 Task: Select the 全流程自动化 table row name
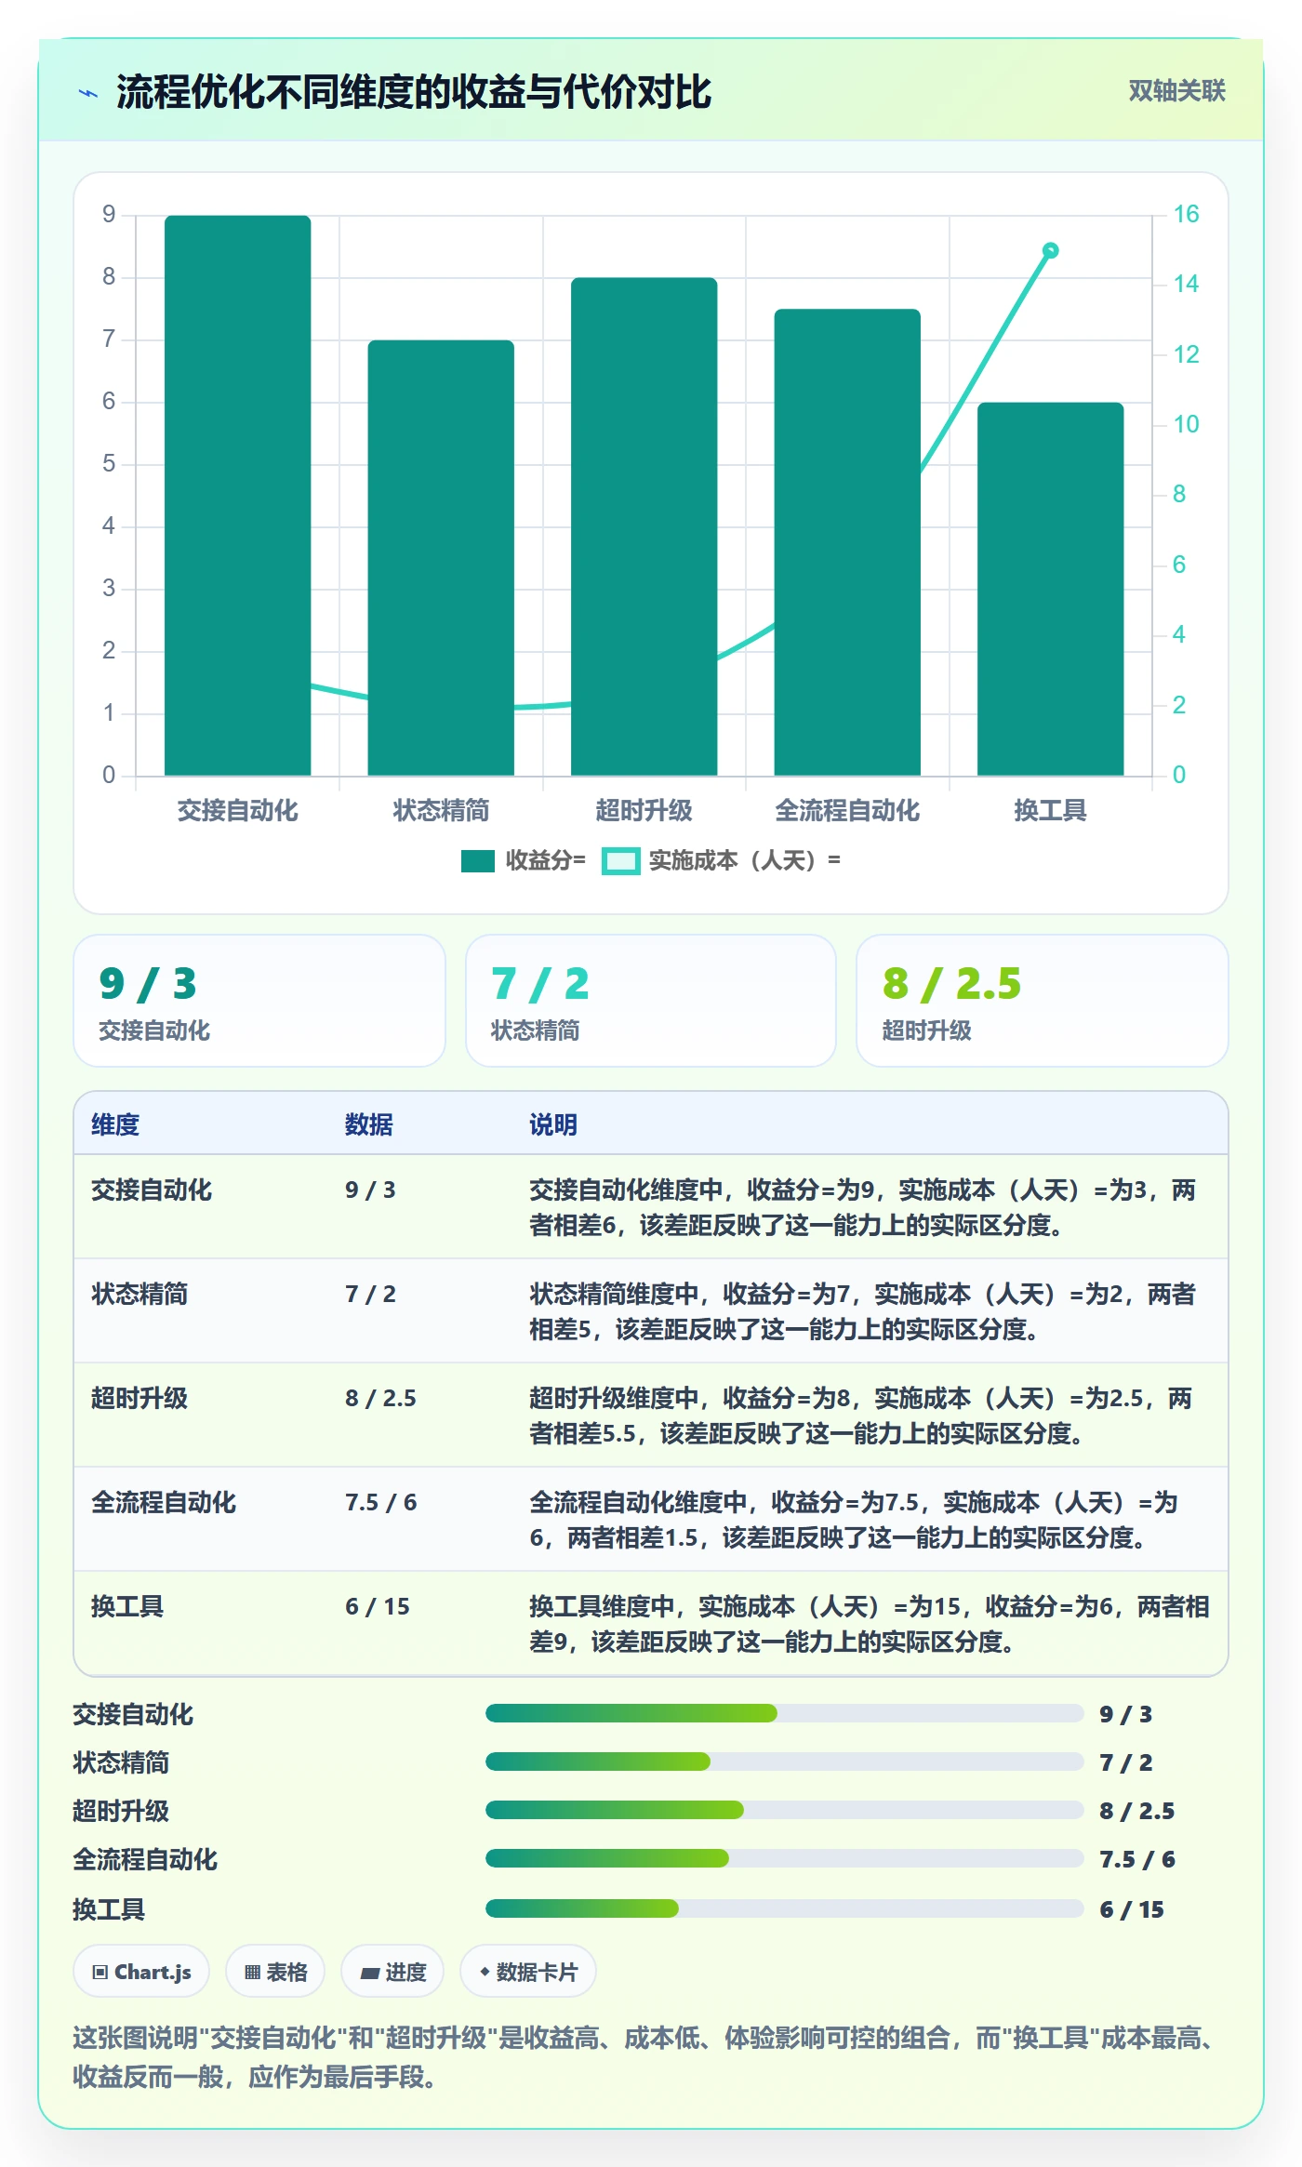pos(164,1502)
